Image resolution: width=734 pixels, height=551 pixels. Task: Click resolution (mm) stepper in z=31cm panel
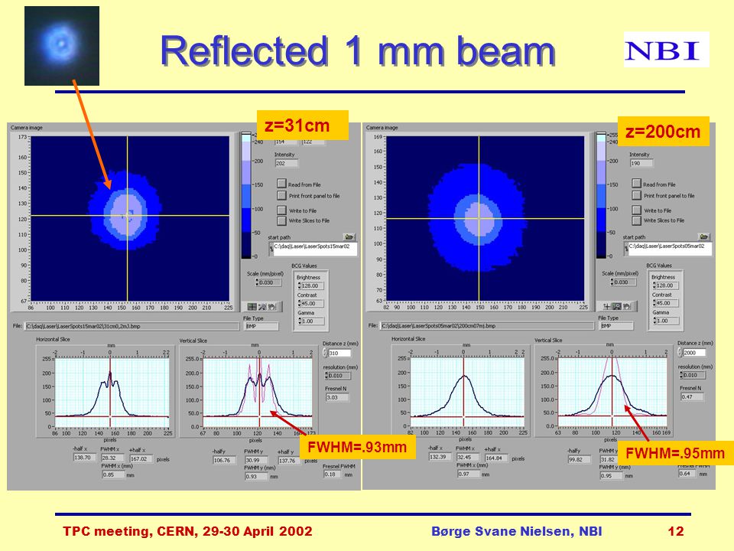click(x=326, y=375)
